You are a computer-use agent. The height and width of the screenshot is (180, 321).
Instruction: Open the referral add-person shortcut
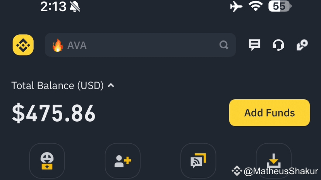tap(123, 161)
